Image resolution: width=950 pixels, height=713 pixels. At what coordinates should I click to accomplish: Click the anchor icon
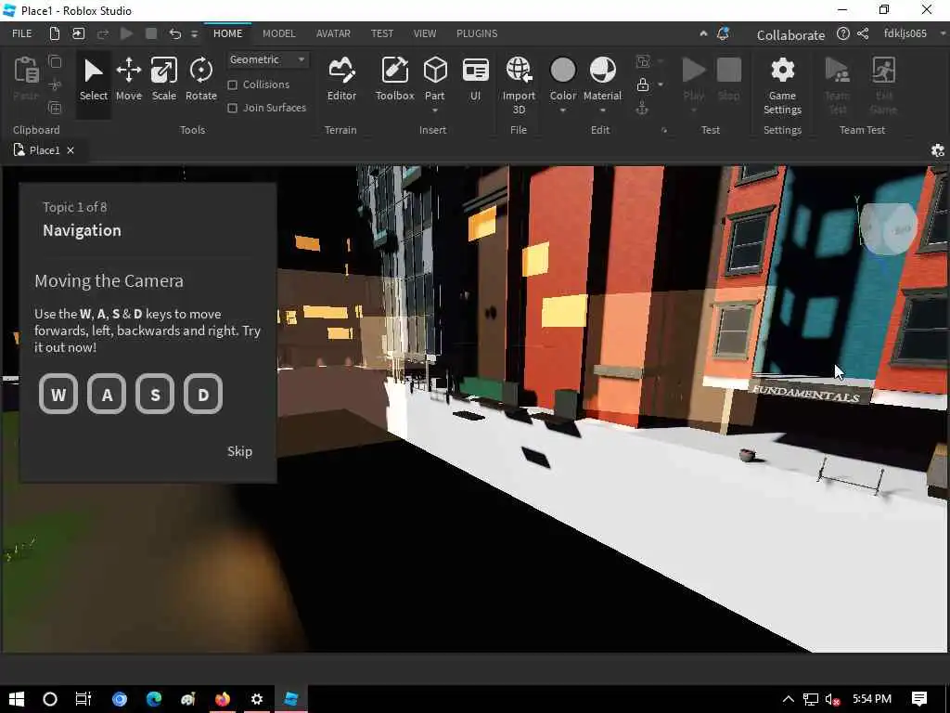(x=642, y=109)
